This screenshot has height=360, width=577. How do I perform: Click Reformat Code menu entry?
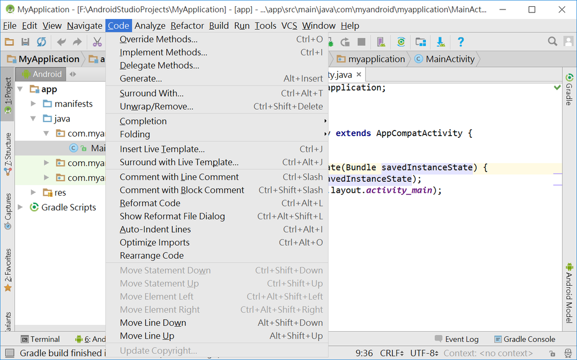click(217, 203)
